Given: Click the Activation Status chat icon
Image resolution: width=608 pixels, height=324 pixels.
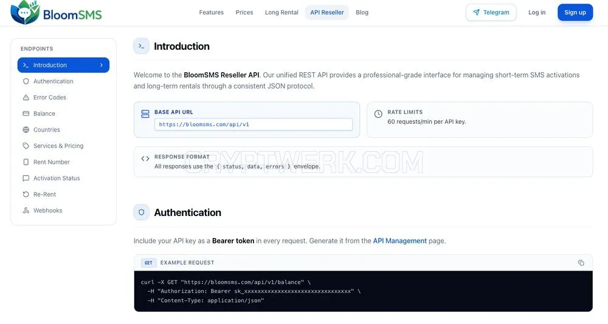Looking at the screenshot, I should pos(26,178).
